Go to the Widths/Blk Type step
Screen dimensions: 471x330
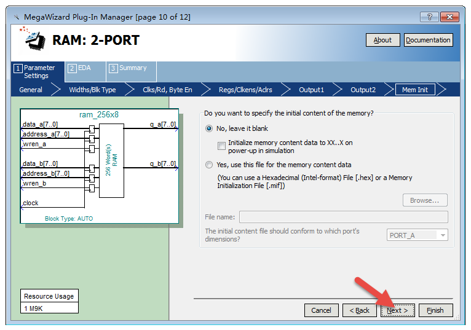(x=92, y=90)
